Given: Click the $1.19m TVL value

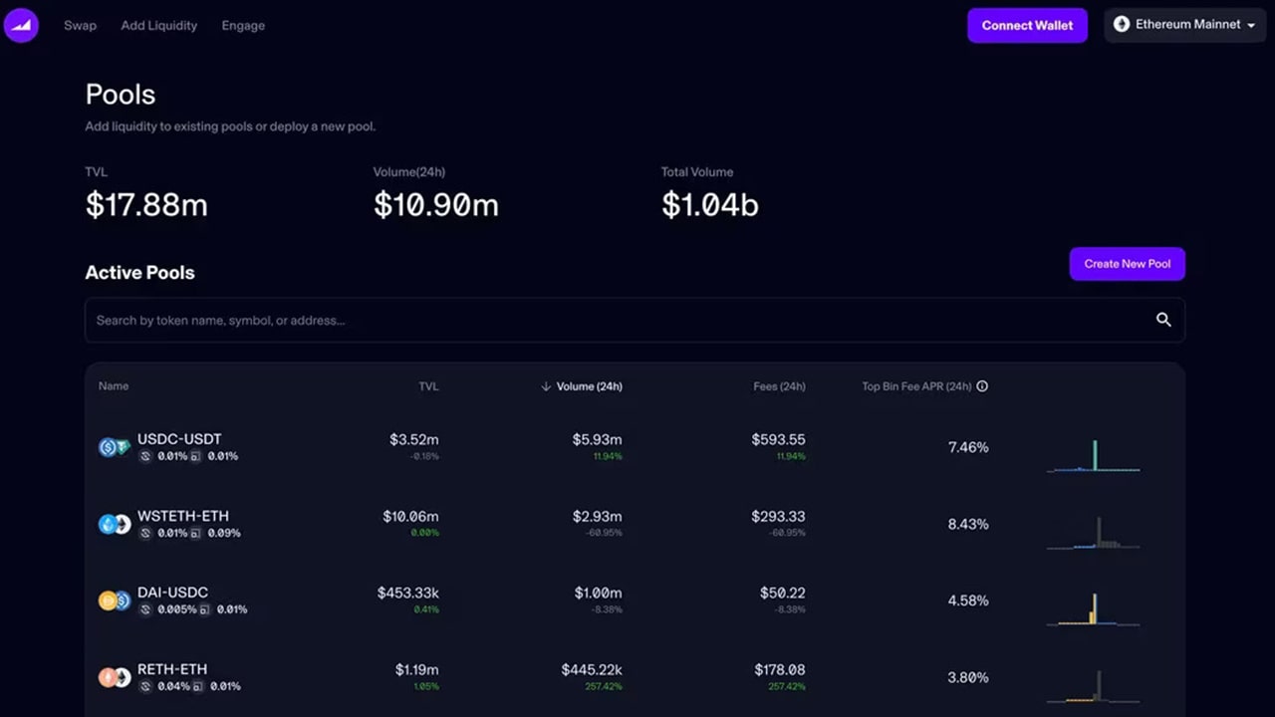Looking at the screenshot, I should tap(416, 669).
